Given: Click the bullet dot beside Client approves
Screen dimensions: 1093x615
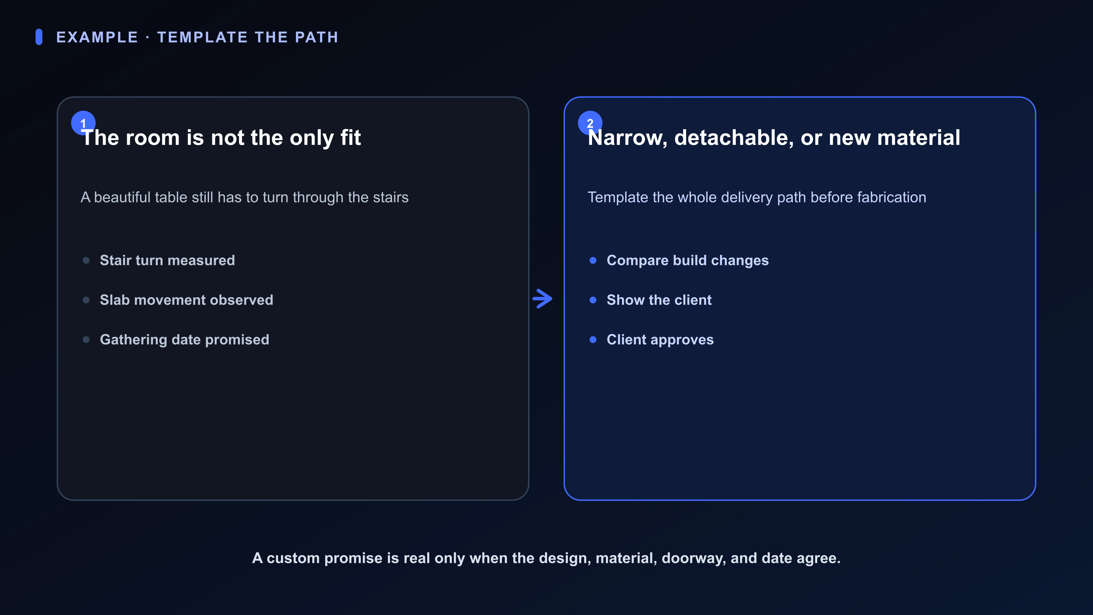Looking at the screenshot, I should pyautogui.click(x=593, y=340).
